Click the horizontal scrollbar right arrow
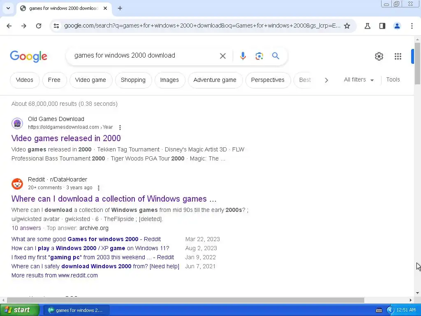Viewport: 421px width, 316px height. [411, 300]
